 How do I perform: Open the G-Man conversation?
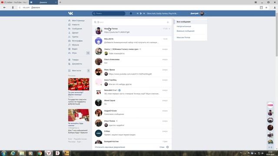coord(132,133)
